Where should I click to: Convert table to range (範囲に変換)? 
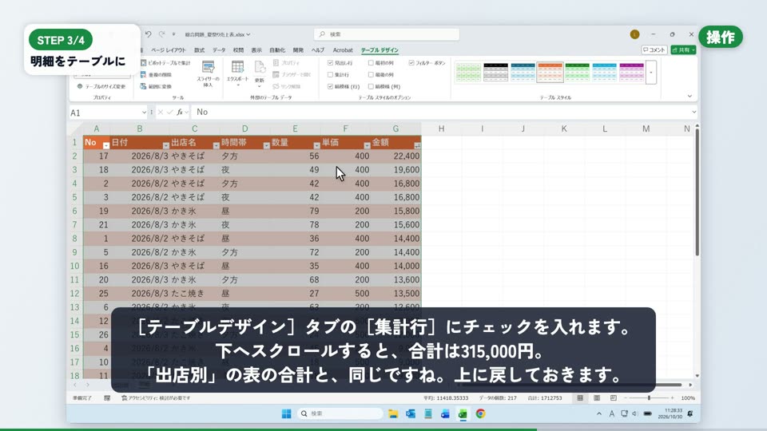pyautogui.click(x=156, y=86)
